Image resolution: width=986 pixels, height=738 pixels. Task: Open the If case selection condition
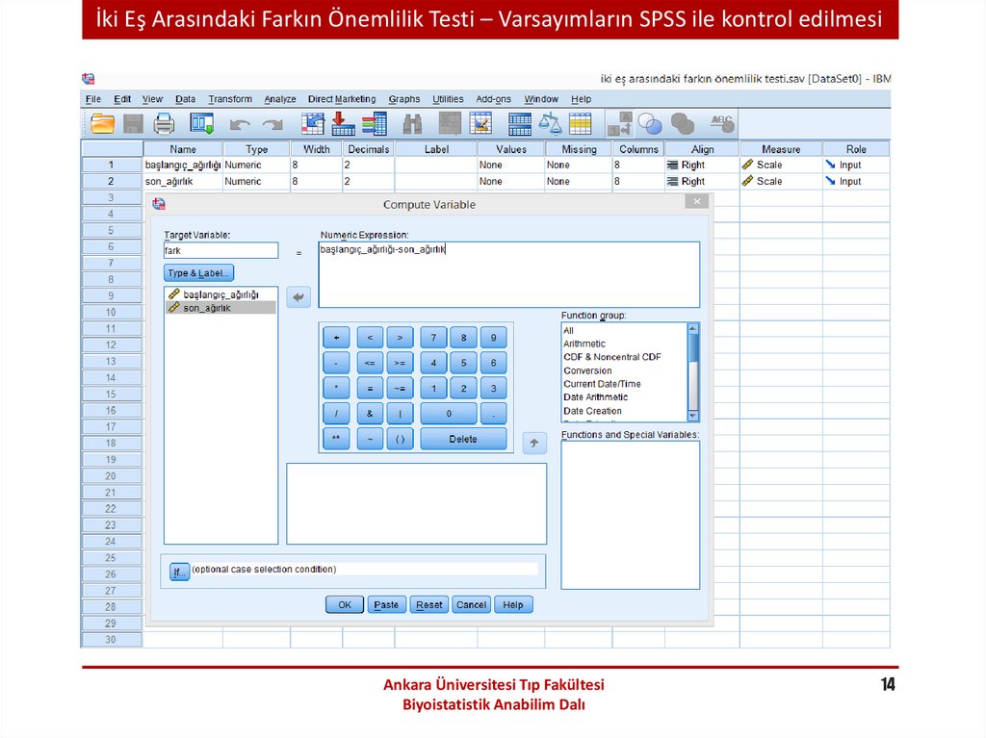178,571
